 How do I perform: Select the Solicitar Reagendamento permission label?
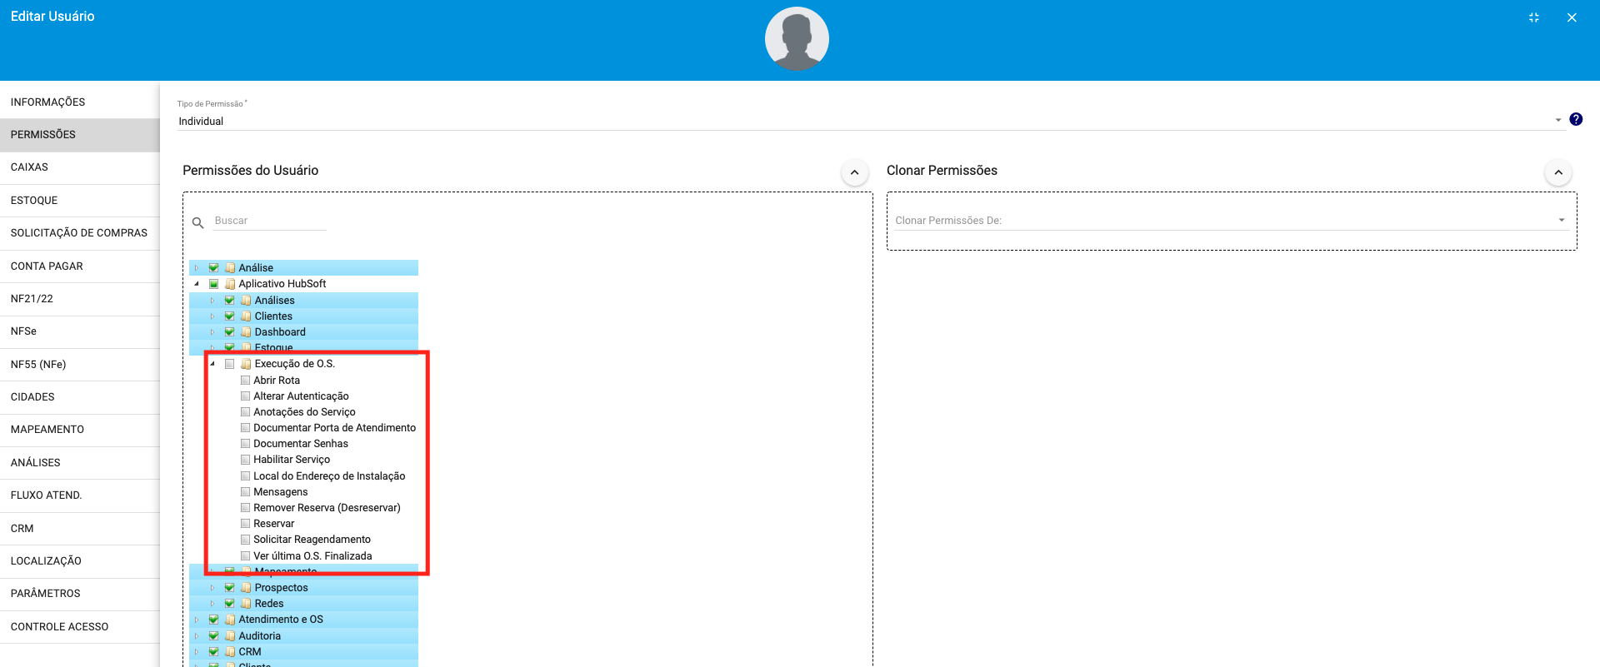pos(312,540)
